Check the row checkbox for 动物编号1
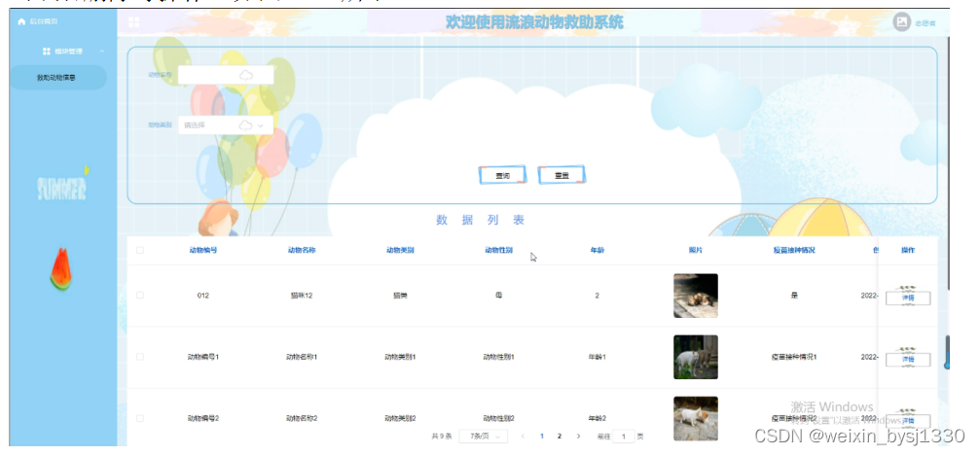Image resolution: width=980 pixels, height=455 pixels. [140, 357]
